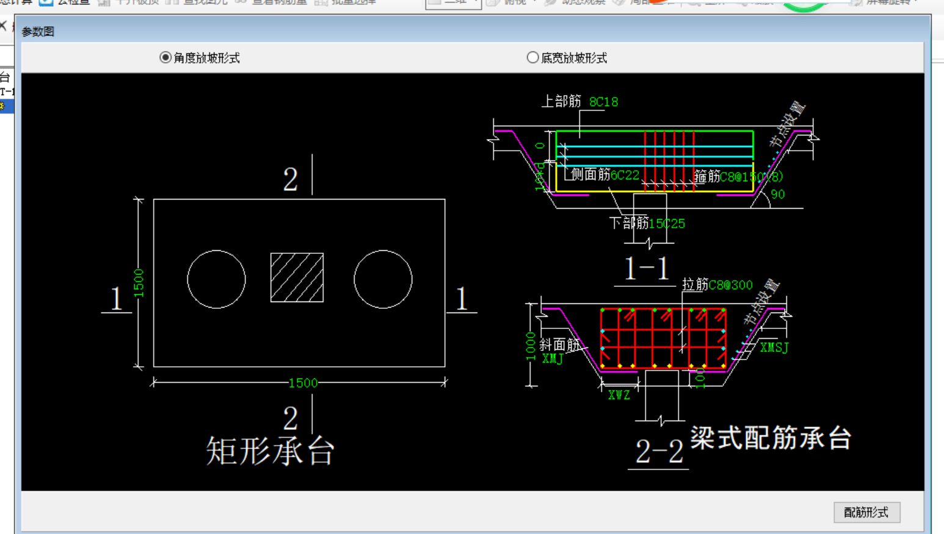944x534 pixels.
Task: Click the vertical 1500 plan dimension
Action: tap(139, 283)
